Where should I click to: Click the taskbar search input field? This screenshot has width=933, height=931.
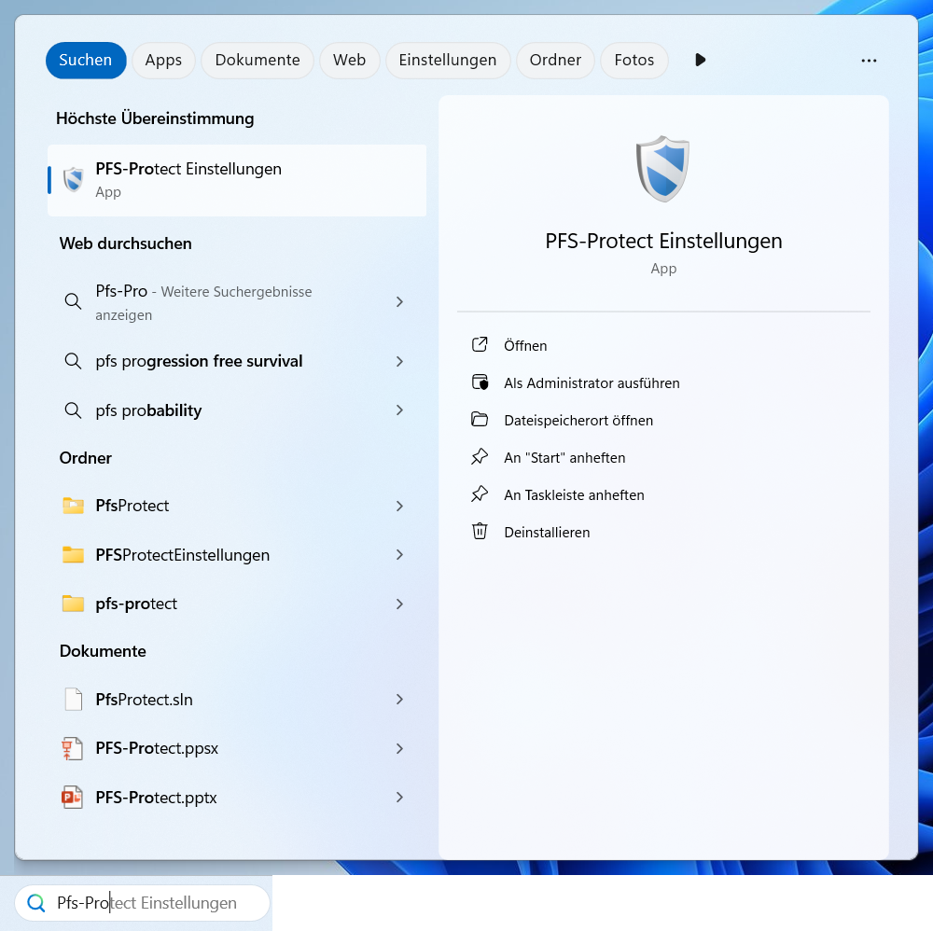pyautogui.click(x=149, y=903)
